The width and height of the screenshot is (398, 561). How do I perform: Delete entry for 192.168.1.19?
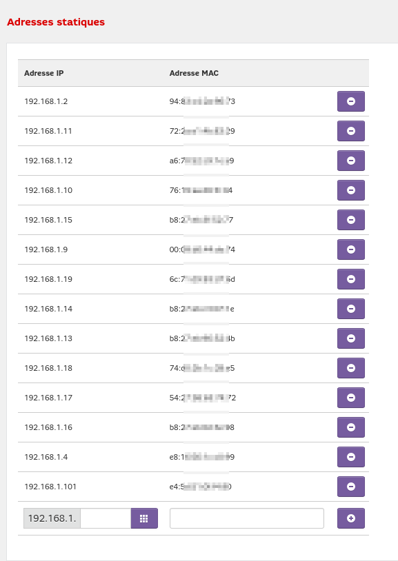[x=350, y=279]
